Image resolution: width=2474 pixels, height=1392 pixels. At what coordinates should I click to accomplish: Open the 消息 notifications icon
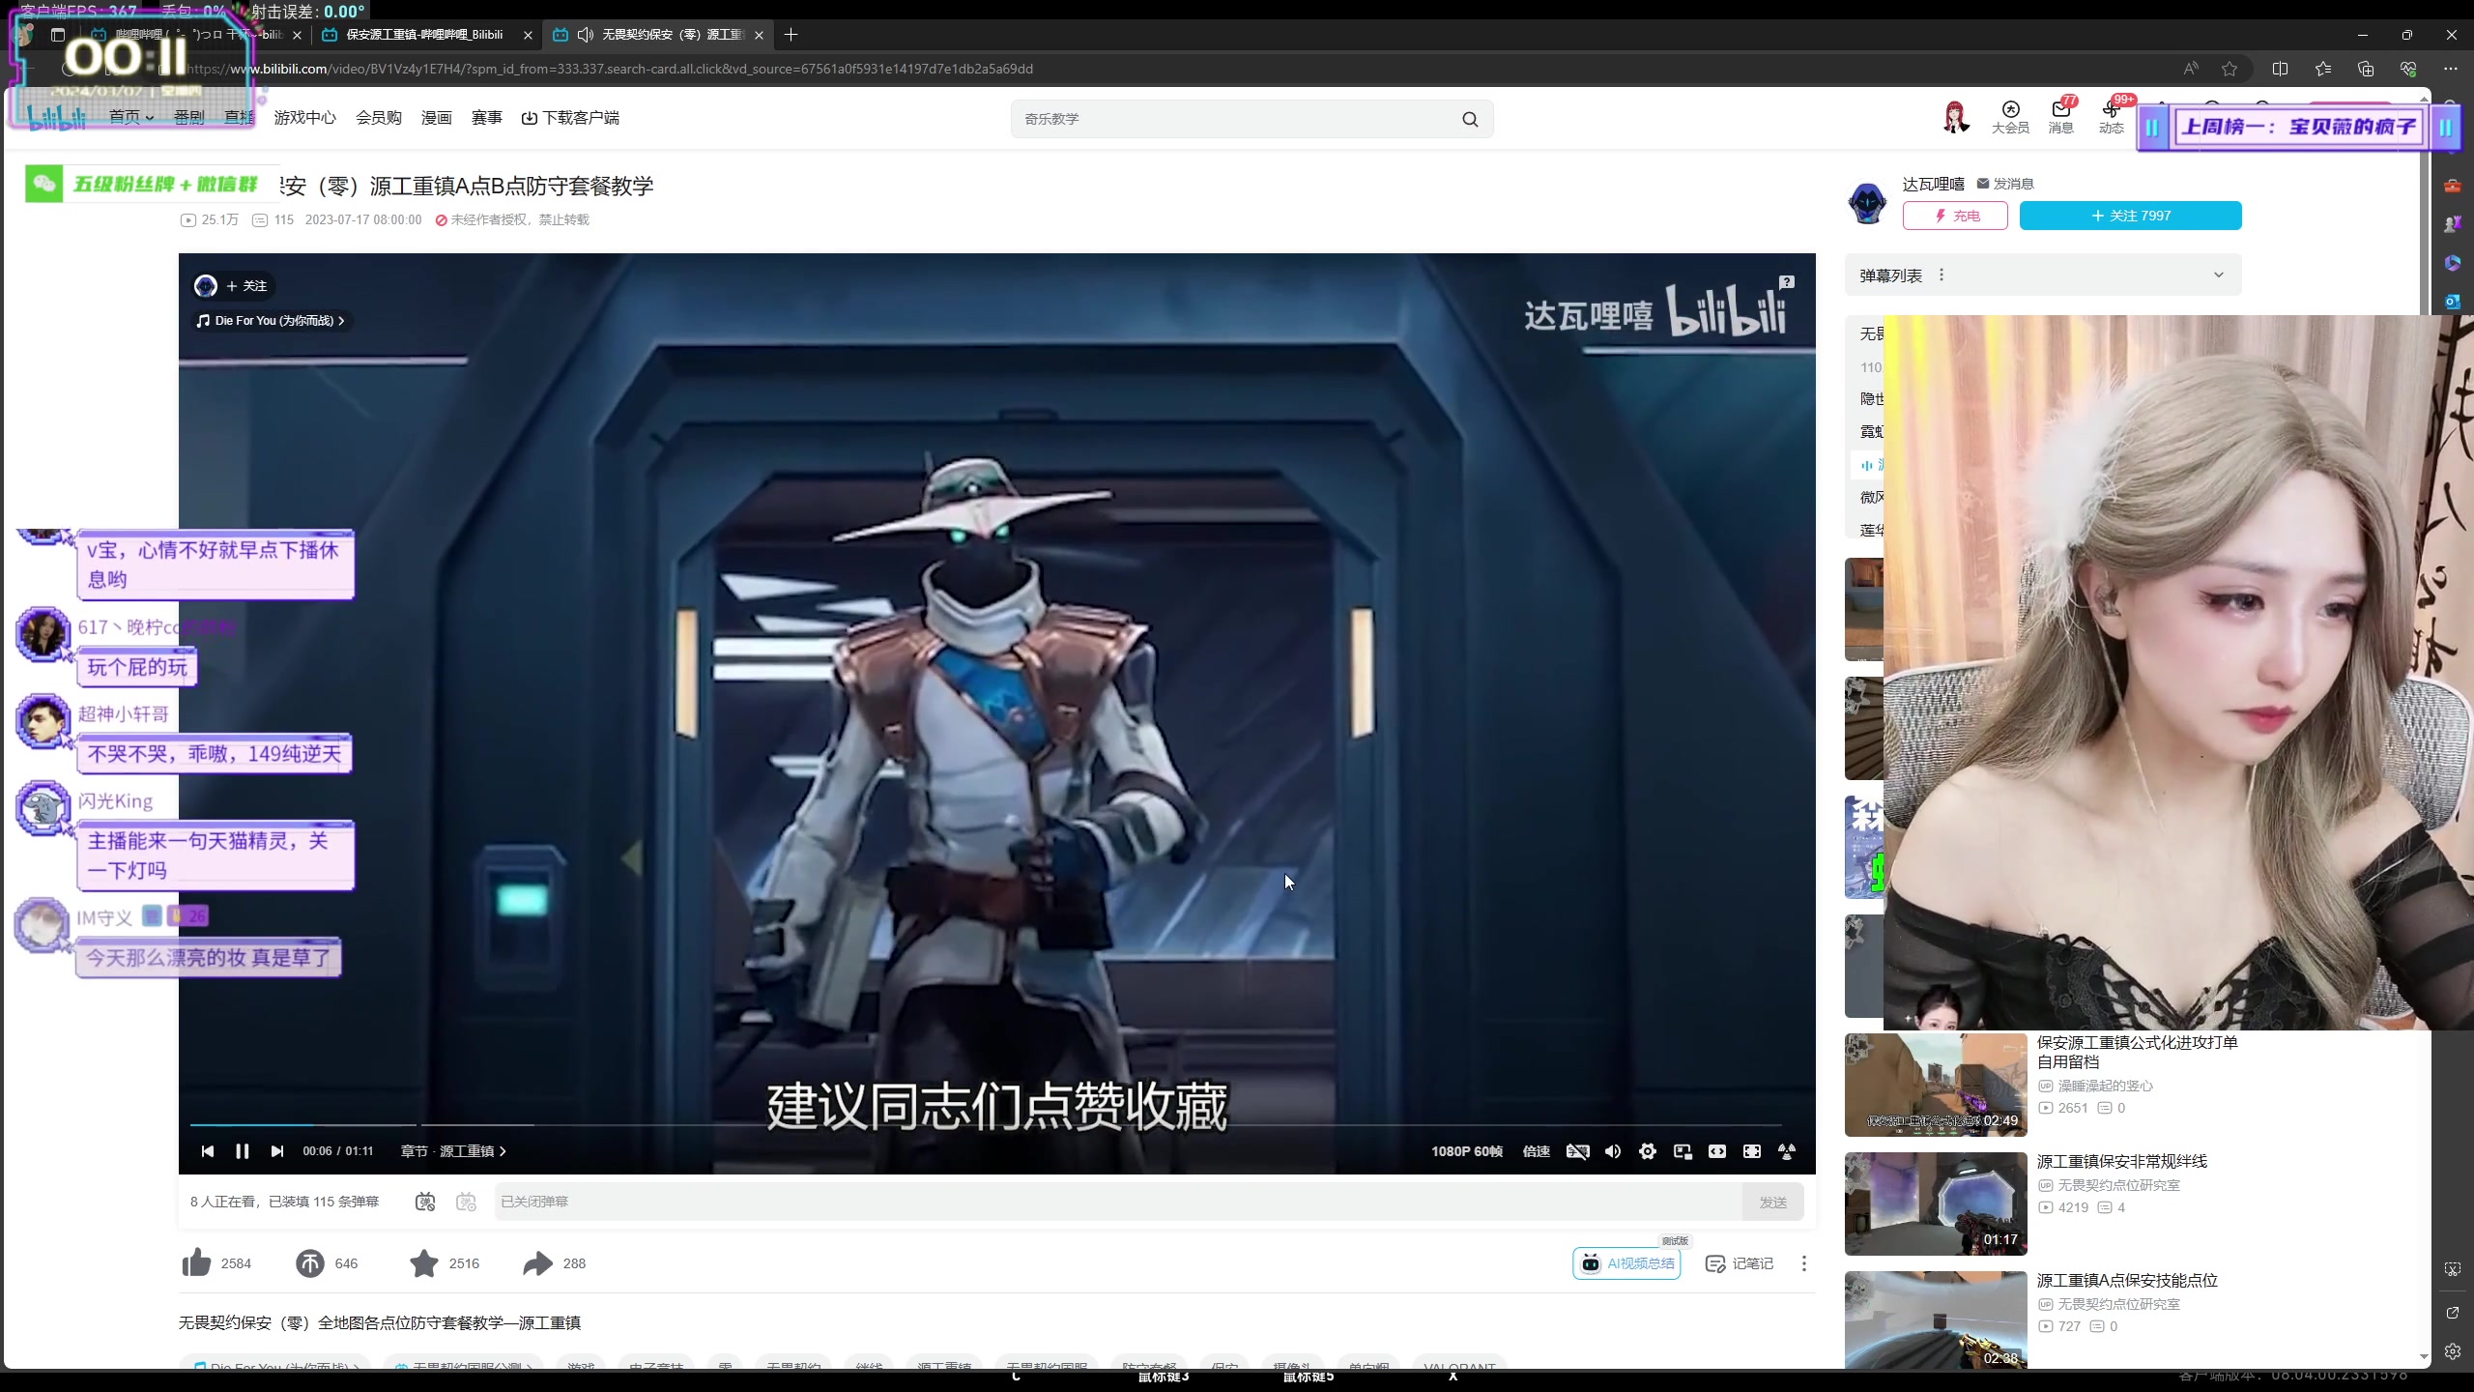2060,117
